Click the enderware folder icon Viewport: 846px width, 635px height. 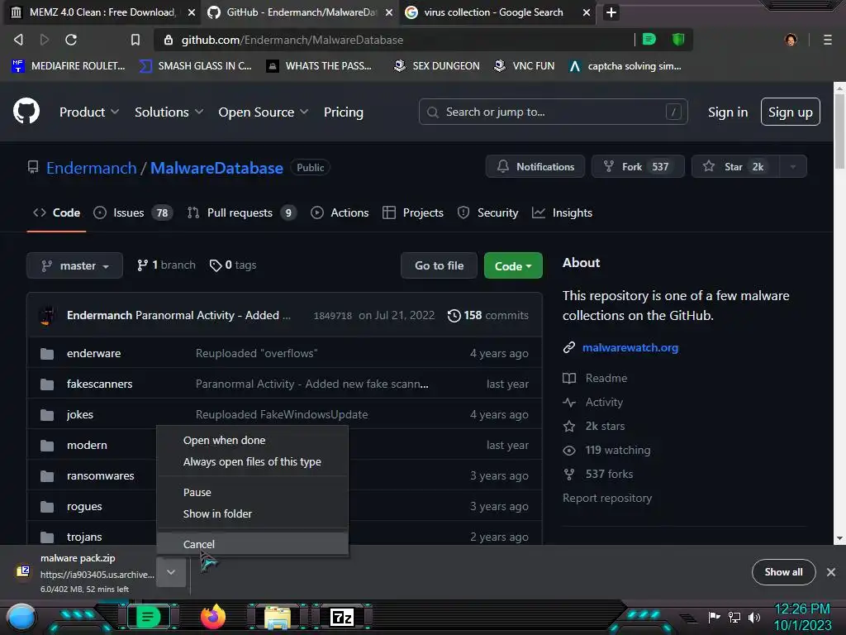click(47, 354)
